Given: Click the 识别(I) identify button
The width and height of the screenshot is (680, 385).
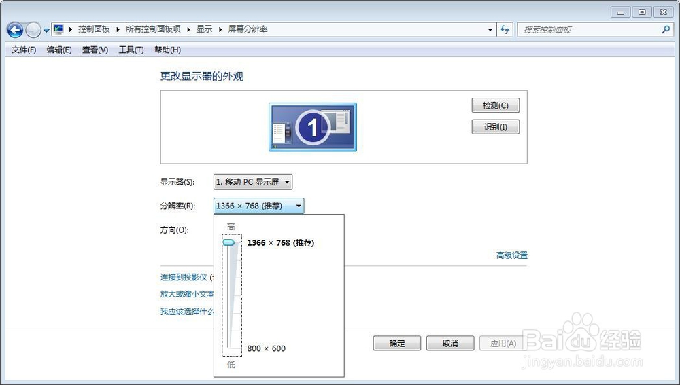Looking at the screenshot, I should (495, 127).
